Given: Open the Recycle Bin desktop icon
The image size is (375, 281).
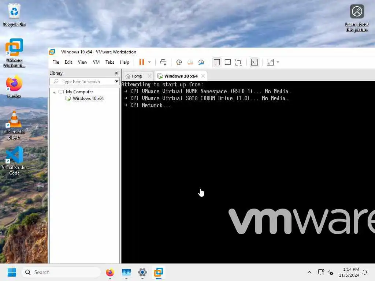Looking at the screenshot, I should pos(14,15).
